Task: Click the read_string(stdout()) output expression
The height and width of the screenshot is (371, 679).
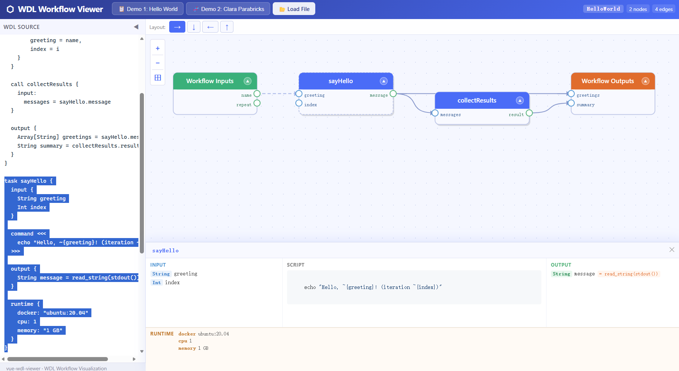Action: coord(629,274)
